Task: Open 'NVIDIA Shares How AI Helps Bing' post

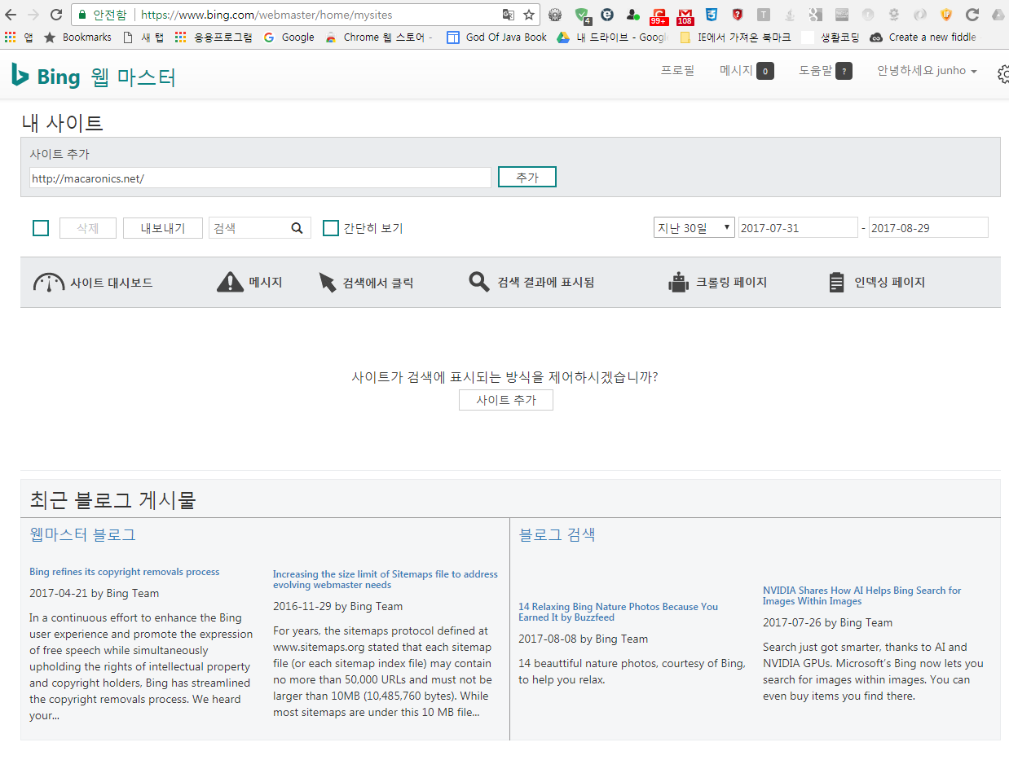Action: pyautogui.click(x=862, y=595)
